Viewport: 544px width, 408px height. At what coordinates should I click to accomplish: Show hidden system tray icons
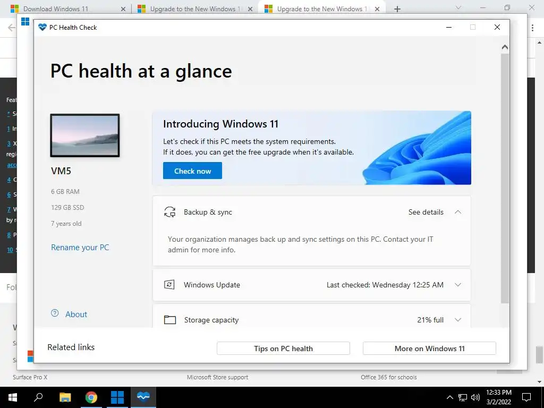(449, 397)
